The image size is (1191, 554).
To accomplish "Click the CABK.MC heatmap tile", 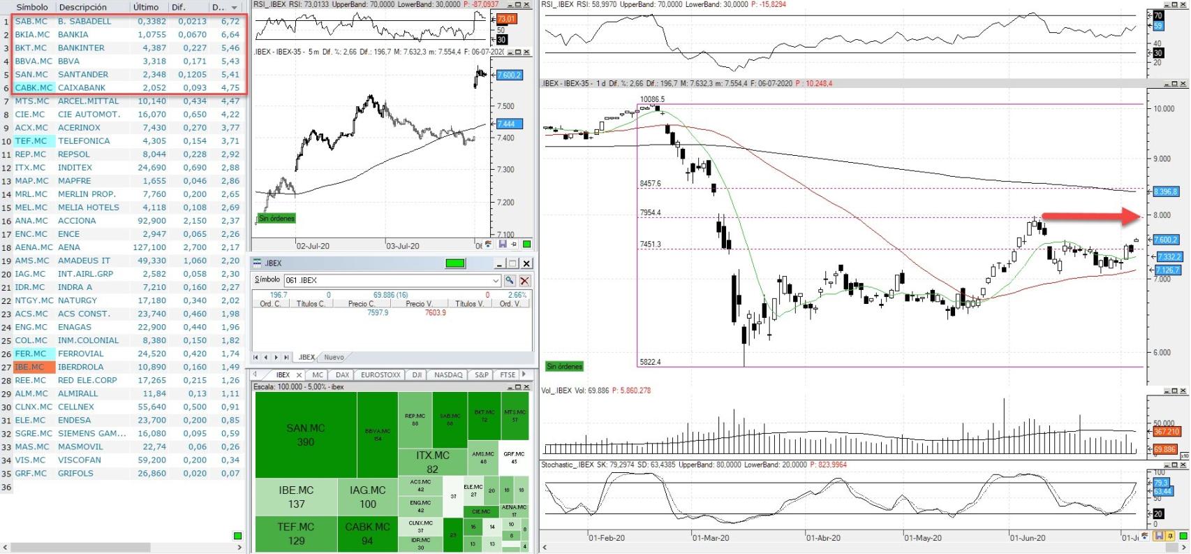I will pyautogui.click(x=368, y=534).
